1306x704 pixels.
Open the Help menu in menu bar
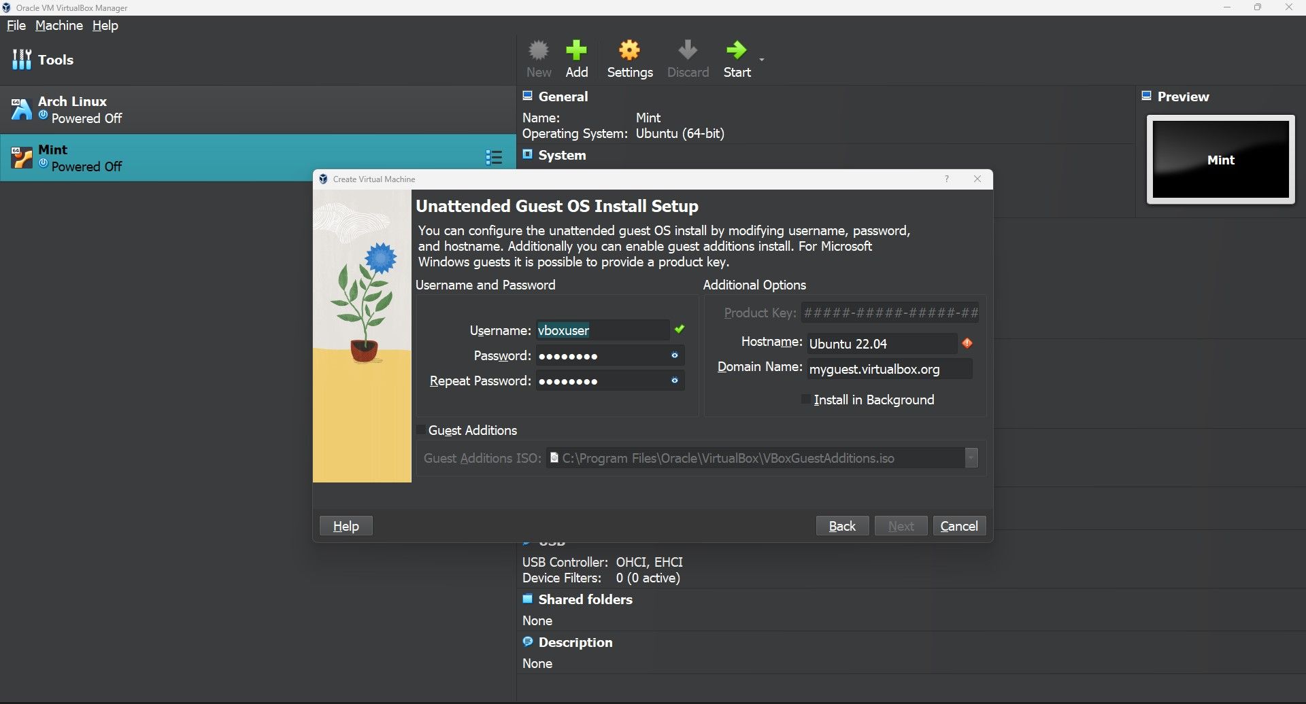click(105, 25)
